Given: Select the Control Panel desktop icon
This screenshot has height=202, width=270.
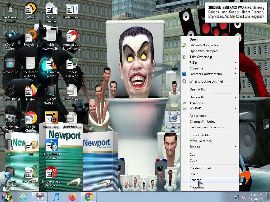Looking at the screenshot, I should point(10,93).
